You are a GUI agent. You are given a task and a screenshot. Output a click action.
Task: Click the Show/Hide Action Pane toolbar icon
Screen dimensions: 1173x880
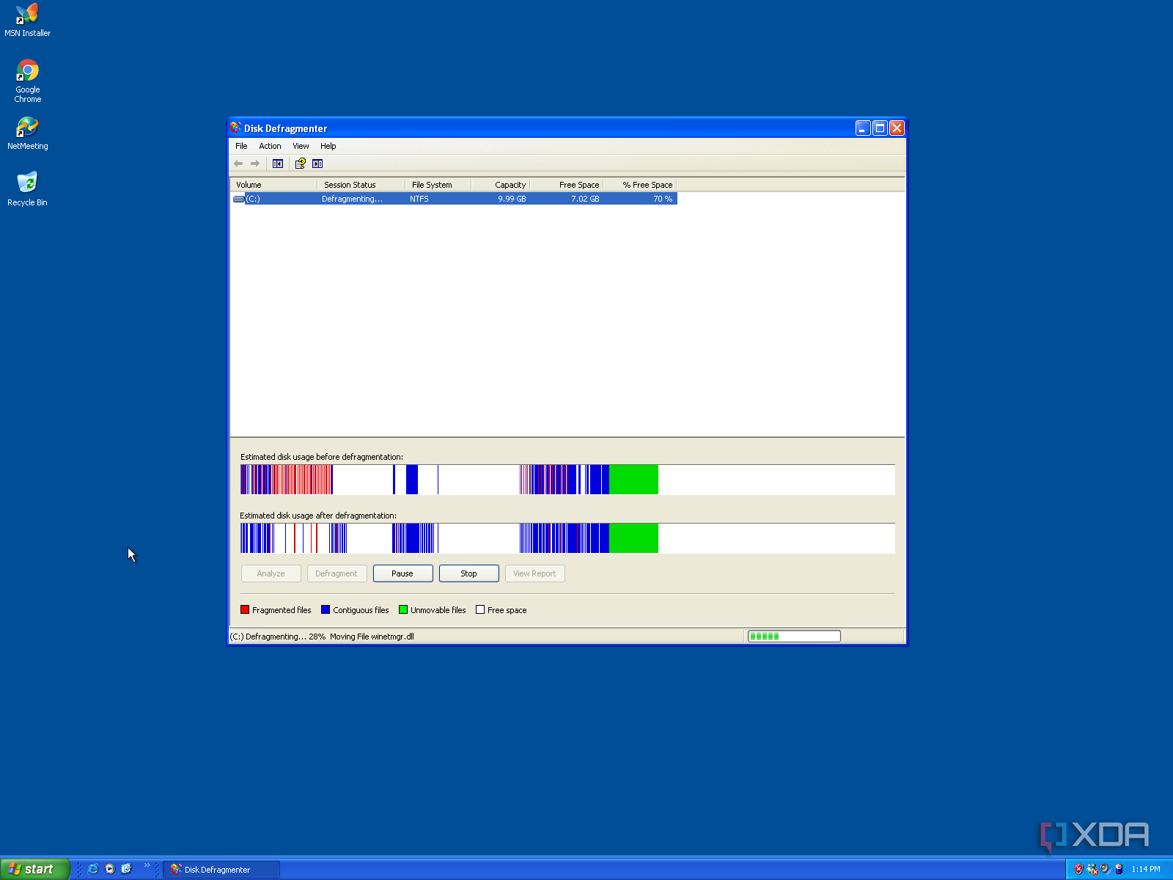point(317,164)
